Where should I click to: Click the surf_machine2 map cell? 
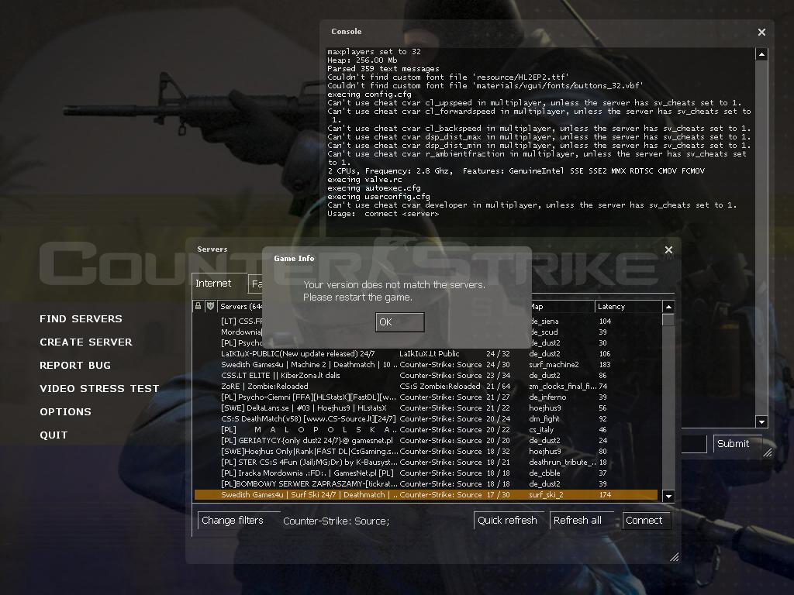pos(554,364)
